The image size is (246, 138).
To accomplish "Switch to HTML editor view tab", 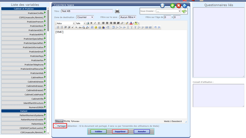I will coord(67,121).
